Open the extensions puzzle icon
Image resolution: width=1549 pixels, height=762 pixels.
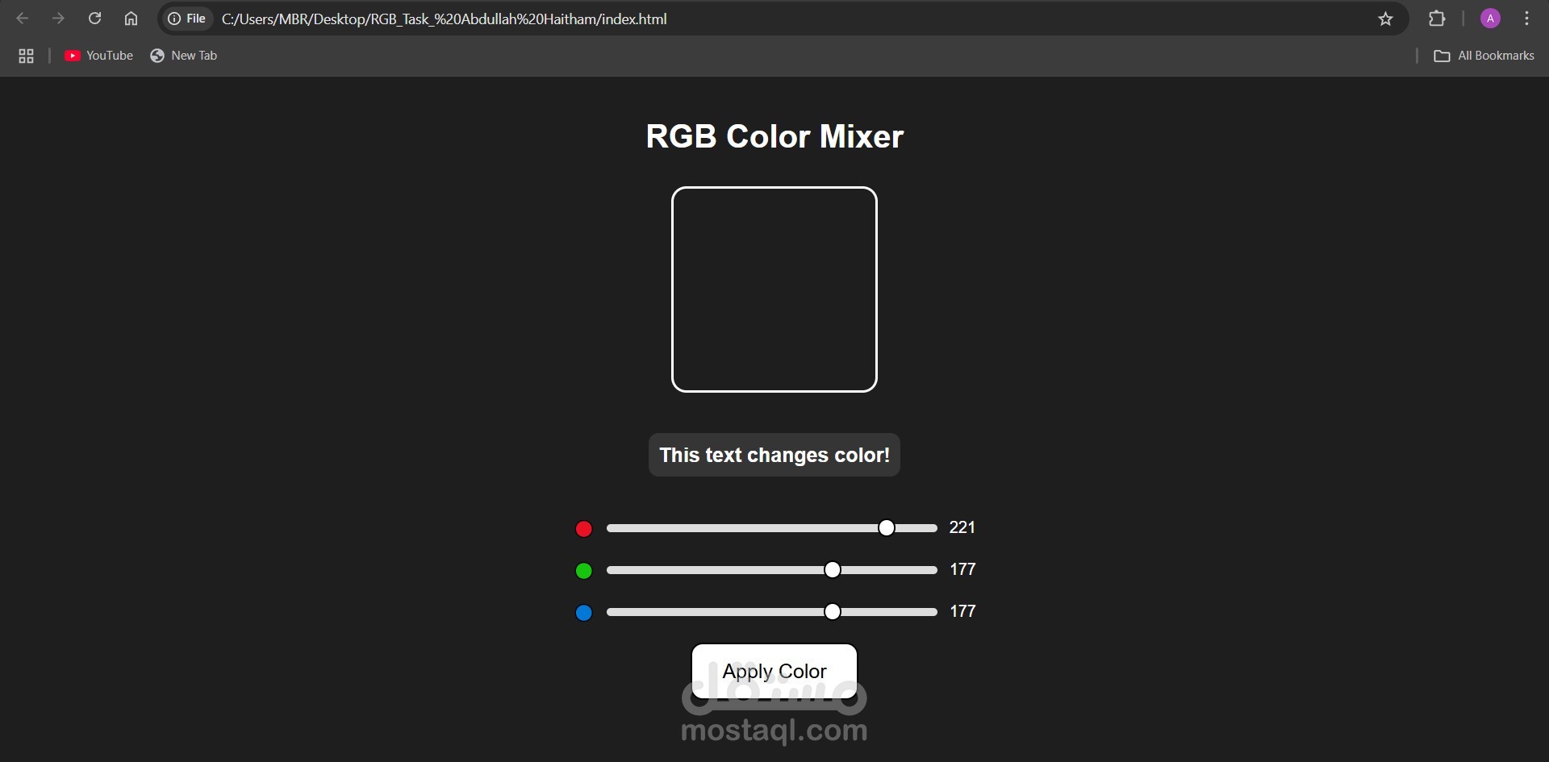tap(1437, 19)
